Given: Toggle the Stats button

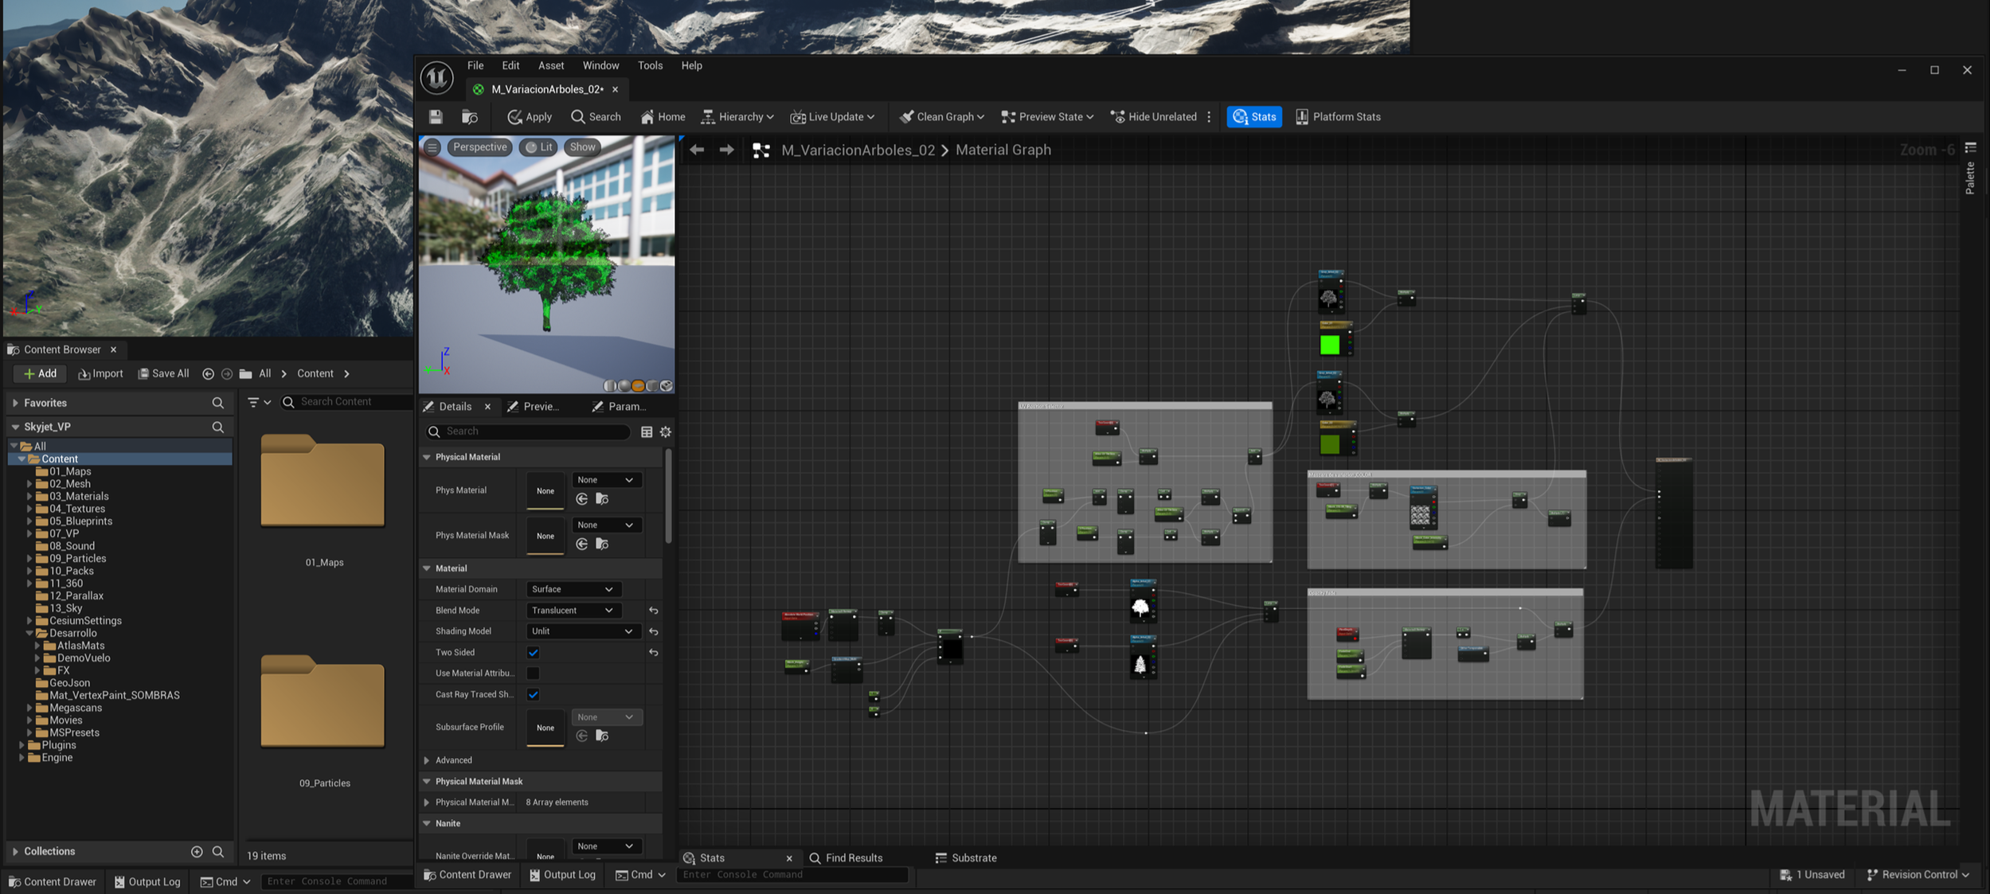Looking at the screenshot, I should point(1254,117).
